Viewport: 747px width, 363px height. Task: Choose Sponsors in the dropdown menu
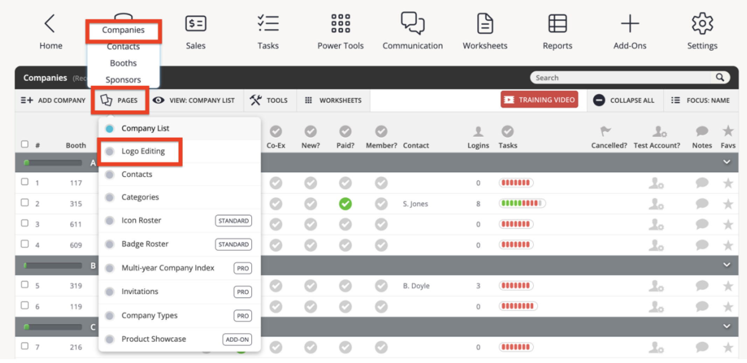[123, 80]
